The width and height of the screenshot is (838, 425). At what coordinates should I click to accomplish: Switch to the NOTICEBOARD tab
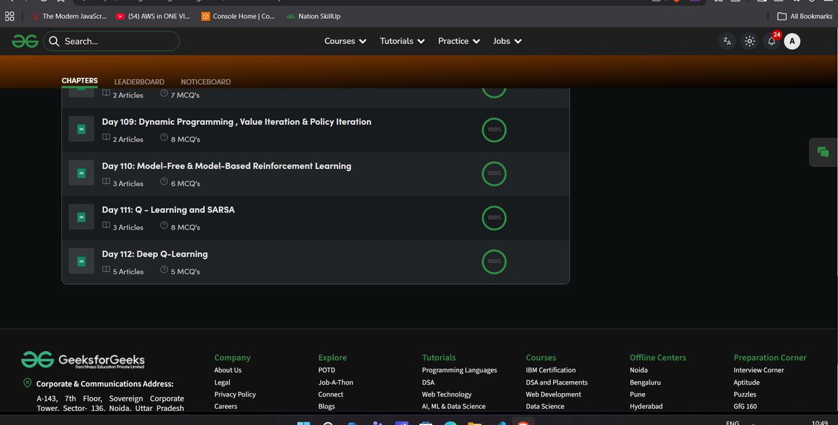(205, 82)
